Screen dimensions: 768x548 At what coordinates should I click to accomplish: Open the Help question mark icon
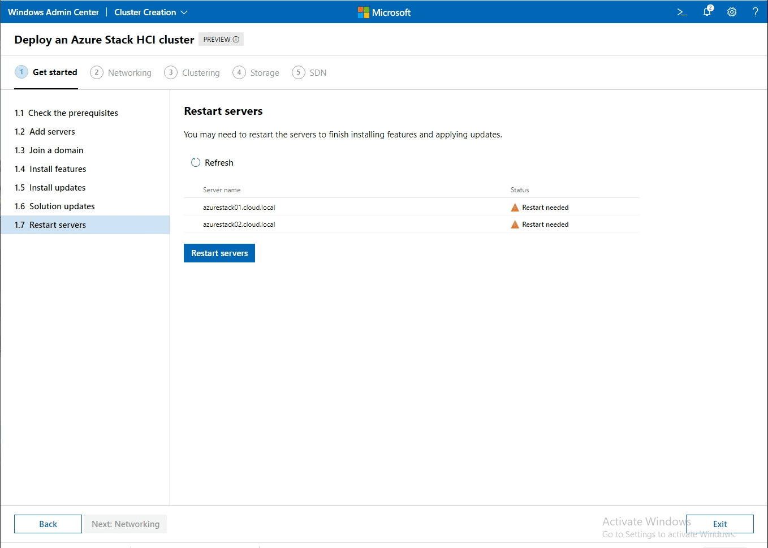tap(756, 12)
